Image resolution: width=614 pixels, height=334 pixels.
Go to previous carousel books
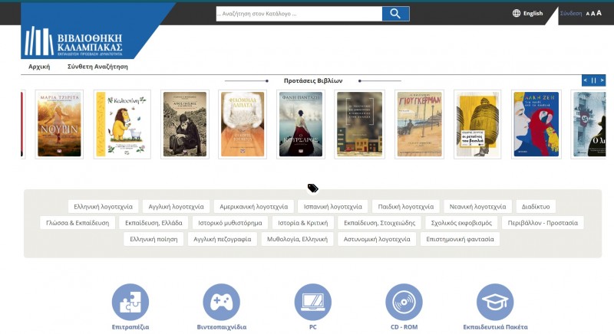pyautogui.click(x=586, y=80)
